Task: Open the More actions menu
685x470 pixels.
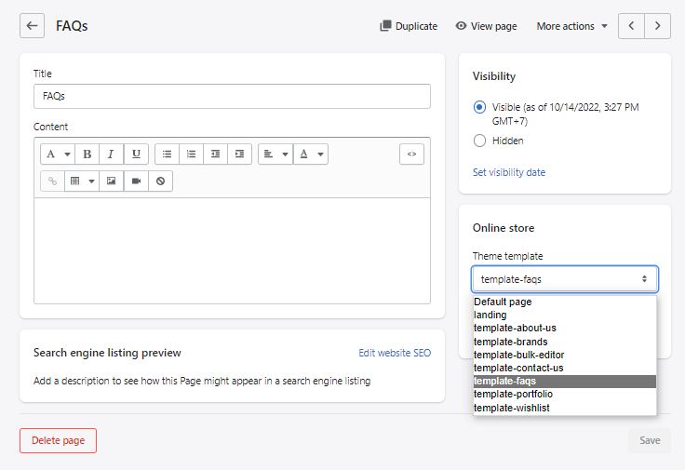Action: tap(571, 26)
